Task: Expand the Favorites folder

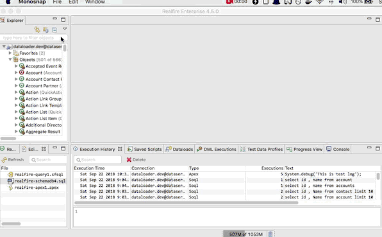Action: tap(10, 53)
